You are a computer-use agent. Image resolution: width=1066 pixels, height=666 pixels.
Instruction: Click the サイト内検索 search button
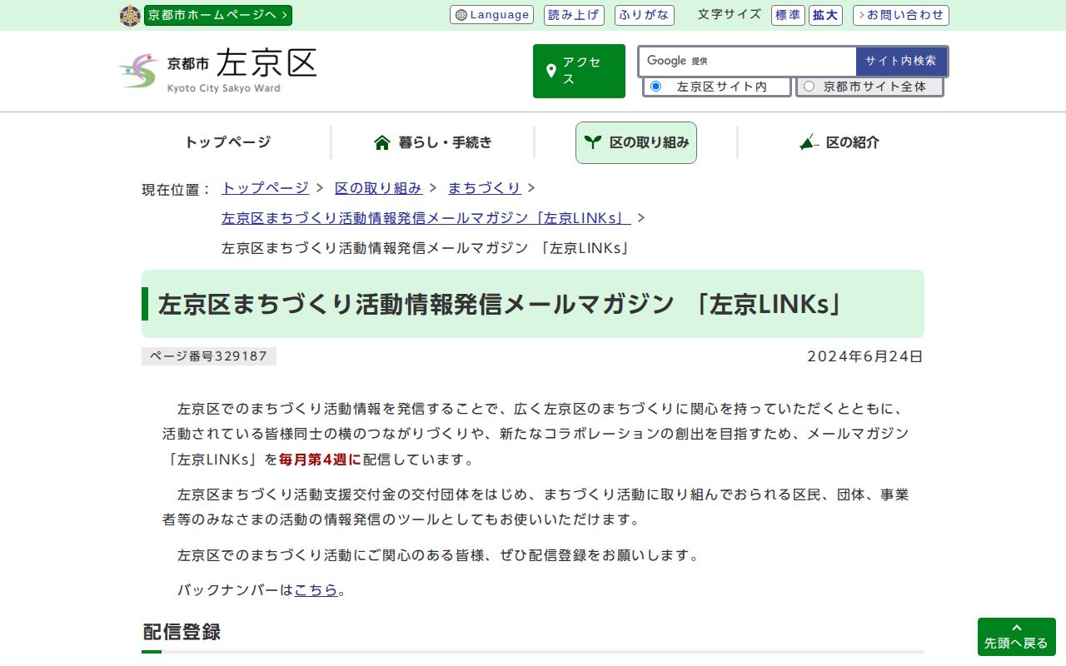901,61
